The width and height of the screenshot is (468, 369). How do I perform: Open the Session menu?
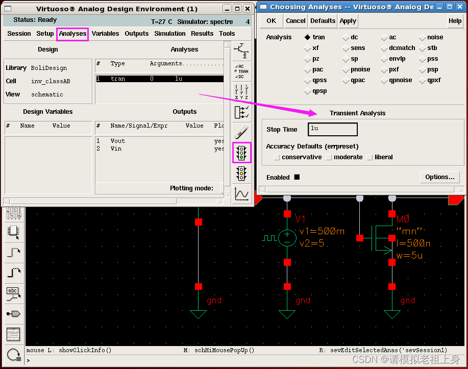click(19, 34)
